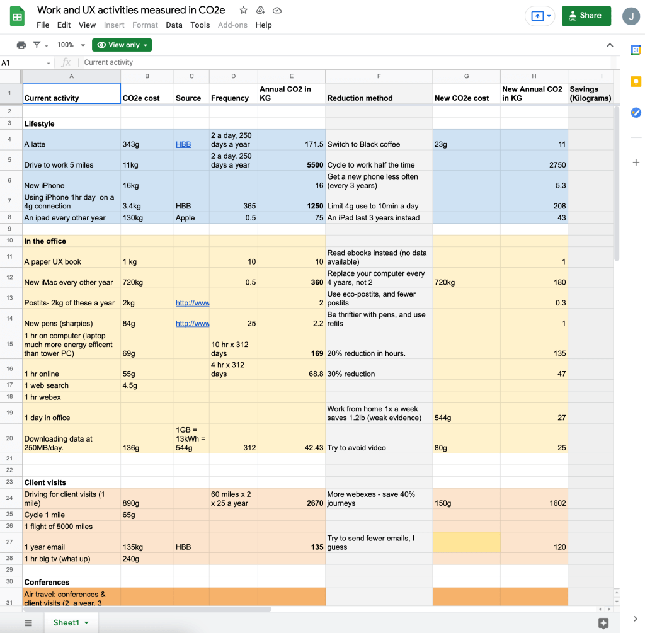Screen dimensions: 645x633
Task: Open Google Tasks side panel
Action: tap(636, 112)
